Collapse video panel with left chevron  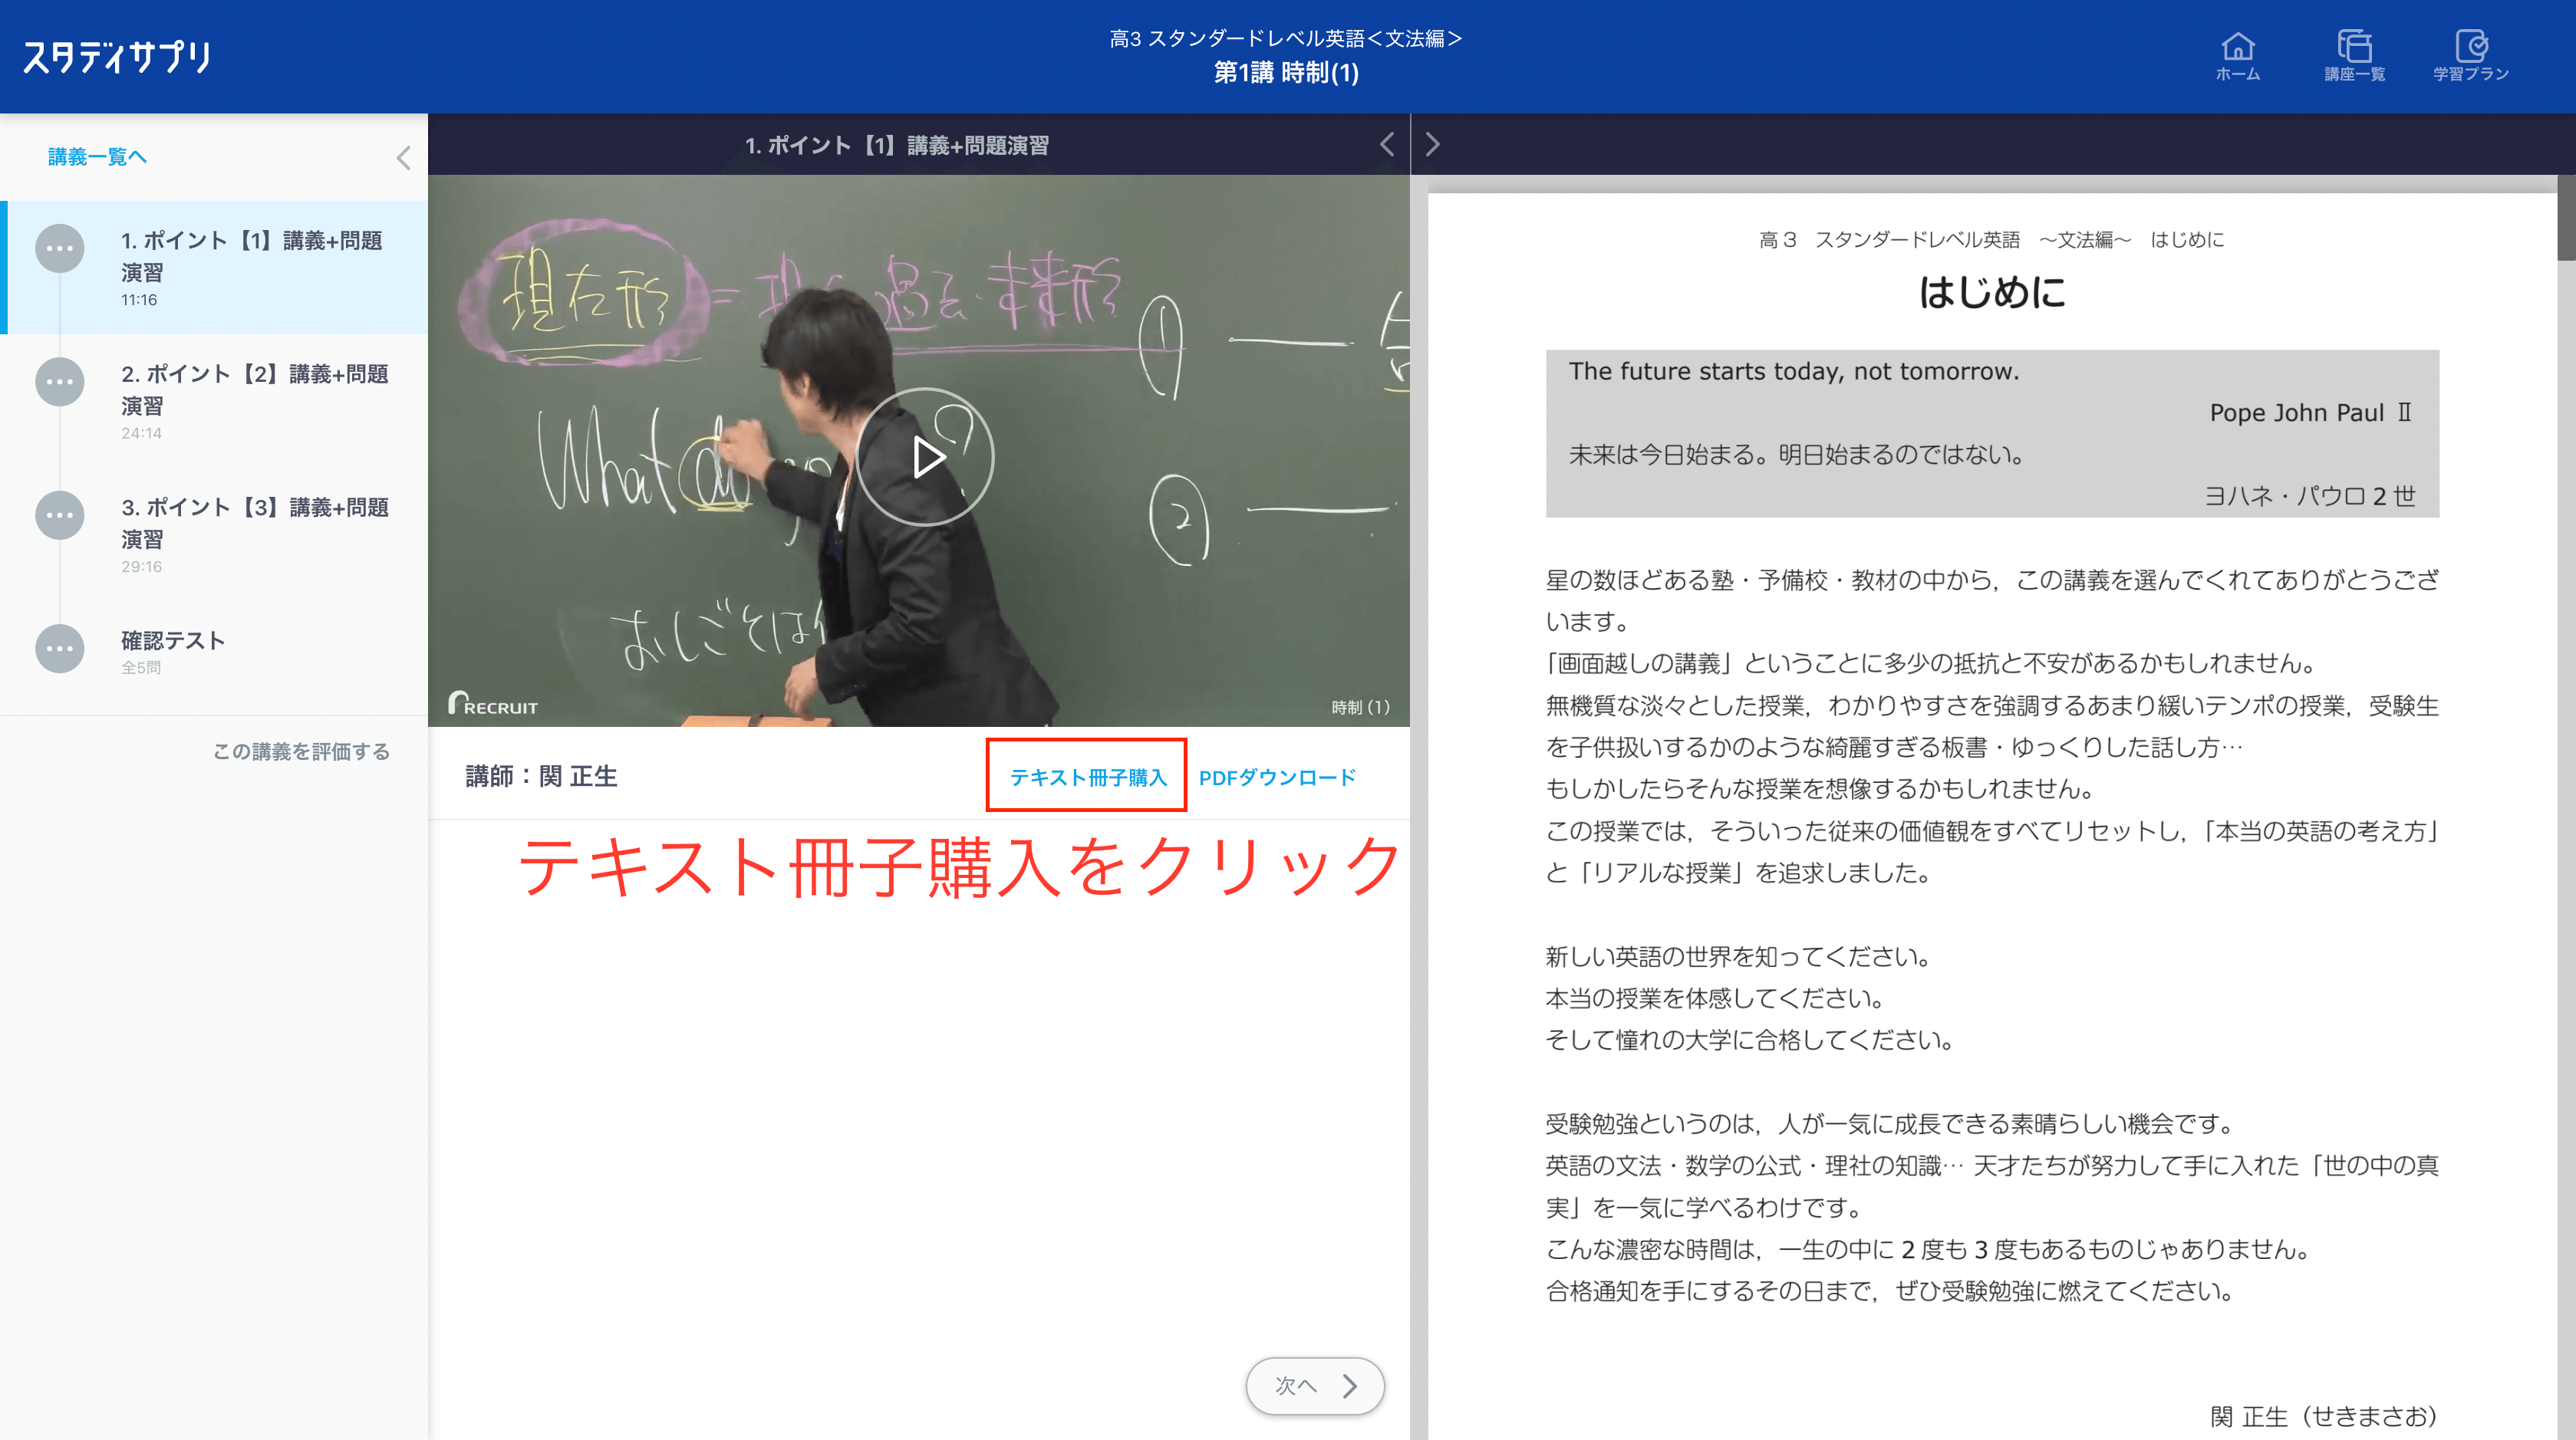point(1387,145)
